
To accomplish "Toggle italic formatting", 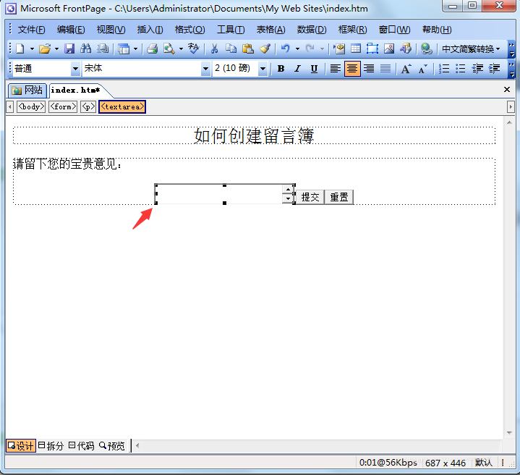I will [x=297, y=69].
